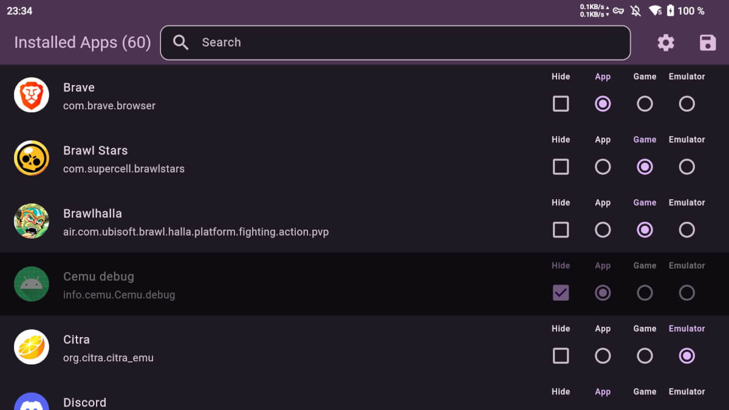Check the Hide box for Brawl Stars
Image resolution: width=729 pixels, height=410 pixels.
pyautogui.click(x=561, y=167)
